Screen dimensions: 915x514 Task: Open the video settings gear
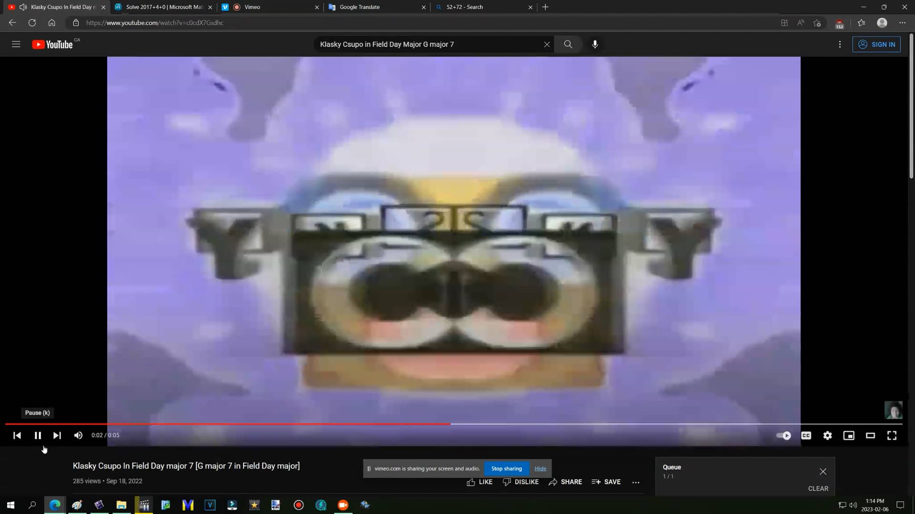tap(828, 435)
